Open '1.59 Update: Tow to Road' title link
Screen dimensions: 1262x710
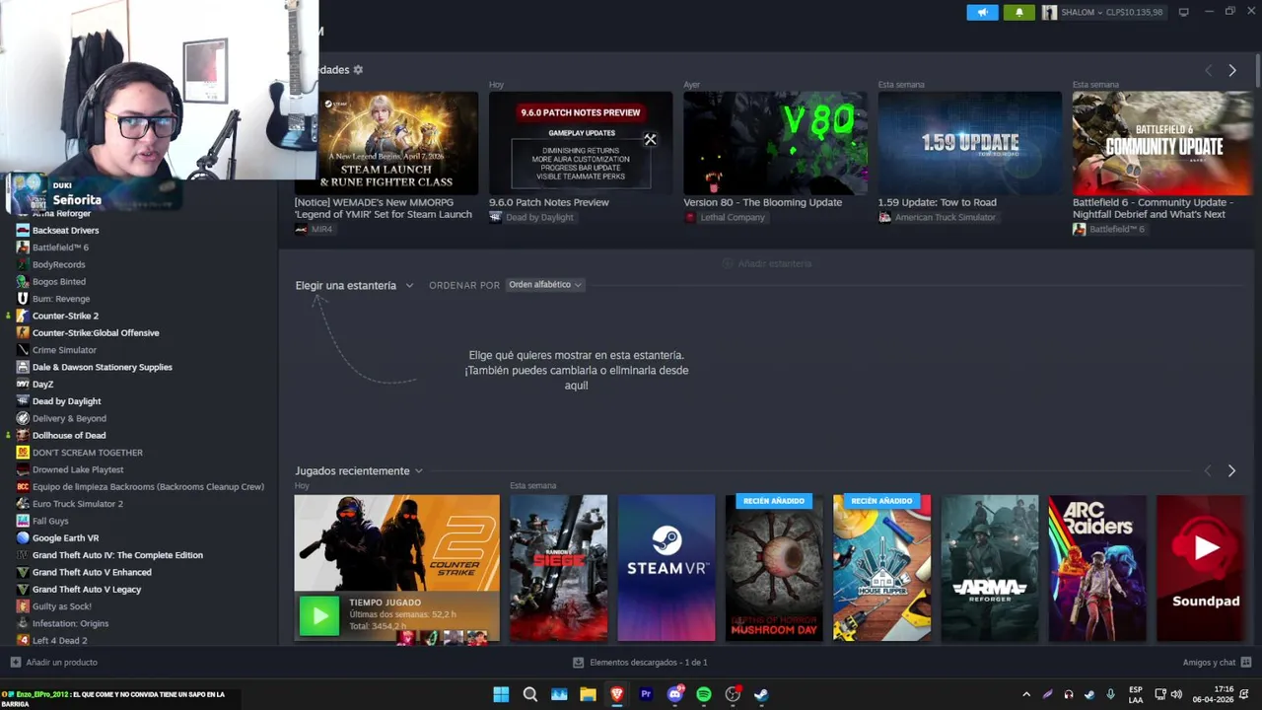tap(937, 202)
